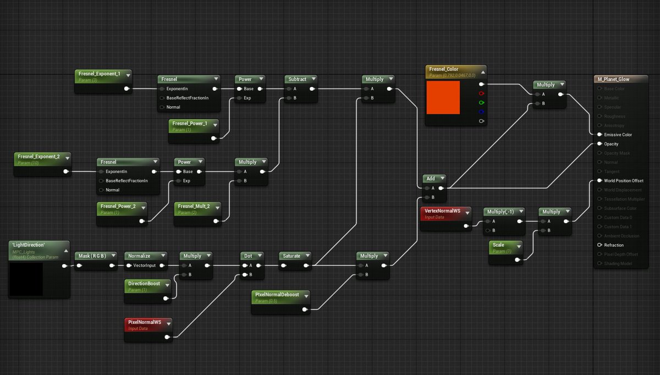Click the Fresnel_Exponent_2 output pin
Viewport: 660px width, 375px height.
coord(66,171)
